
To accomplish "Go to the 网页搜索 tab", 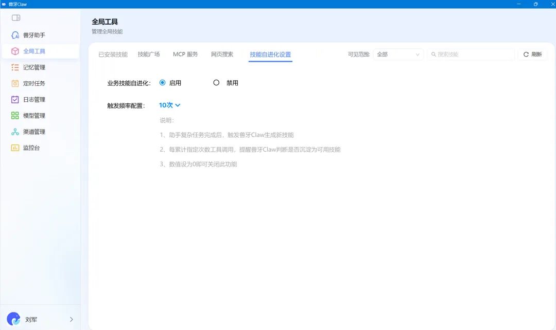I will [222, 54].
